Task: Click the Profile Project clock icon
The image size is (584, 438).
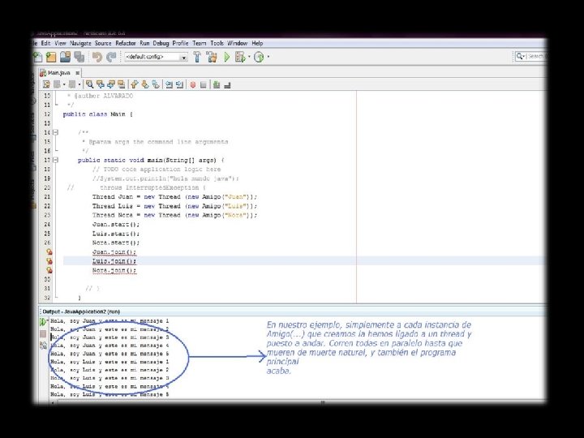Action: pos(259,57)
